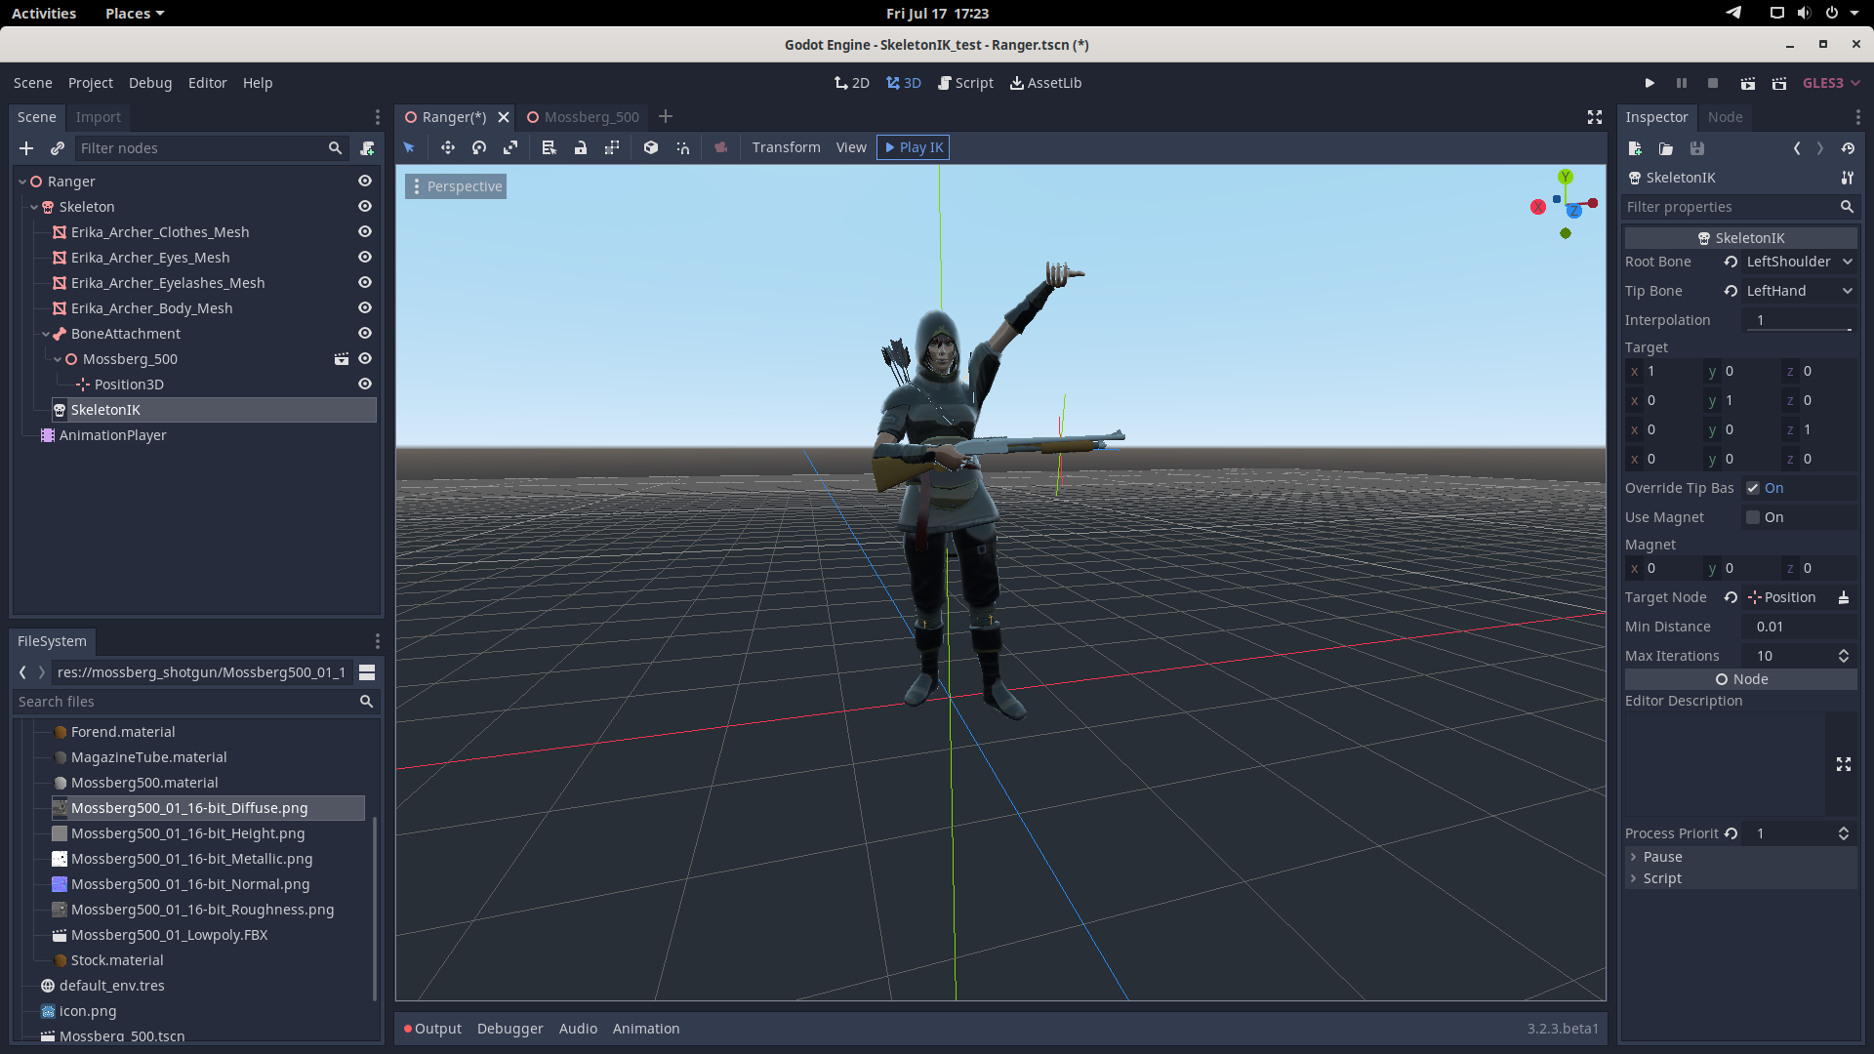Click the stop scene icon
The width and height of the screenshot is (1874, 1054).
[1713, 83]
